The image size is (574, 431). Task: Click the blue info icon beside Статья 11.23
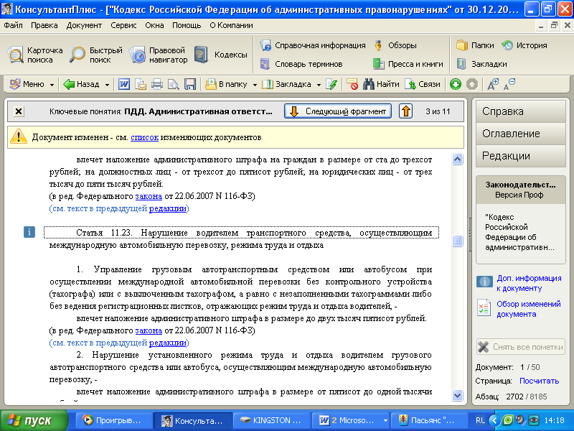click(29, 232)
